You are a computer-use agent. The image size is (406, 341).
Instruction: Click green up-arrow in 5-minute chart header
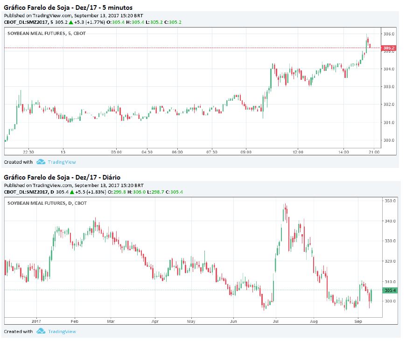pos(70,22)
